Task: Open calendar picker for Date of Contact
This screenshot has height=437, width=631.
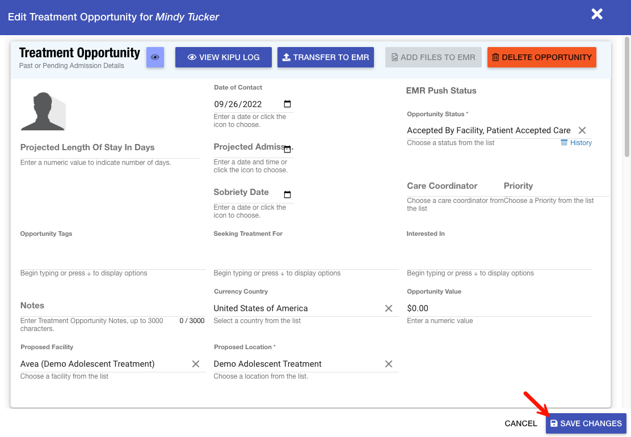Action: pyautogui.click(x=287, y=104)
